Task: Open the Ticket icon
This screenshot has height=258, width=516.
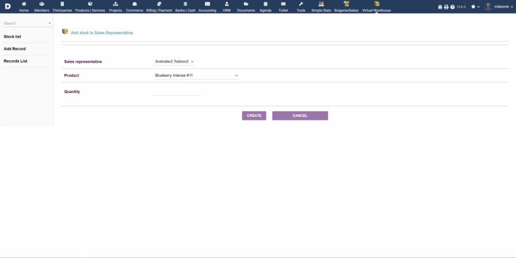Action: pos(283,4)
